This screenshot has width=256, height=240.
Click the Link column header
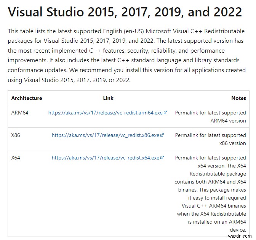pos(108,98)
